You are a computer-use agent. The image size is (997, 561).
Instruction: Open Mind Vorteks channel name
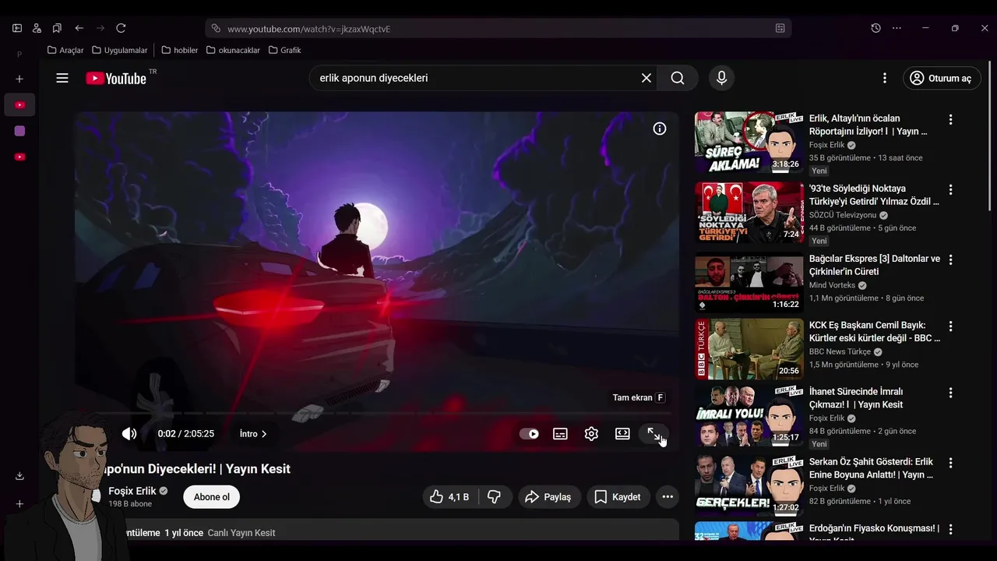click(832, 285)
